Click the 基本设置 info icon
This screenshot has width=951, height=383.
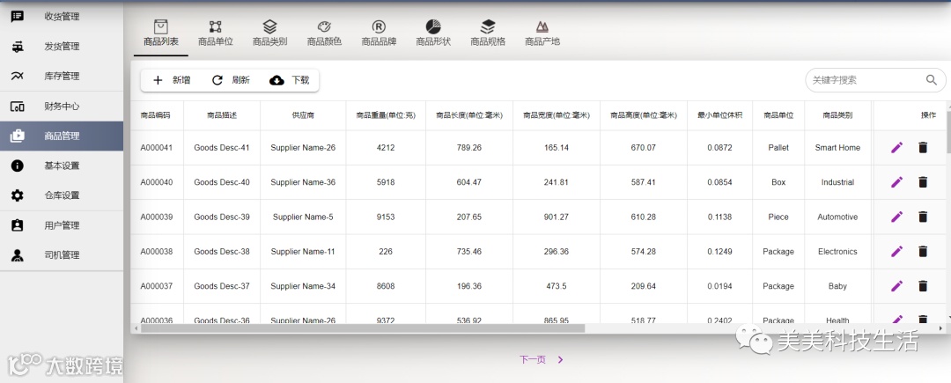tap(18, 166)
